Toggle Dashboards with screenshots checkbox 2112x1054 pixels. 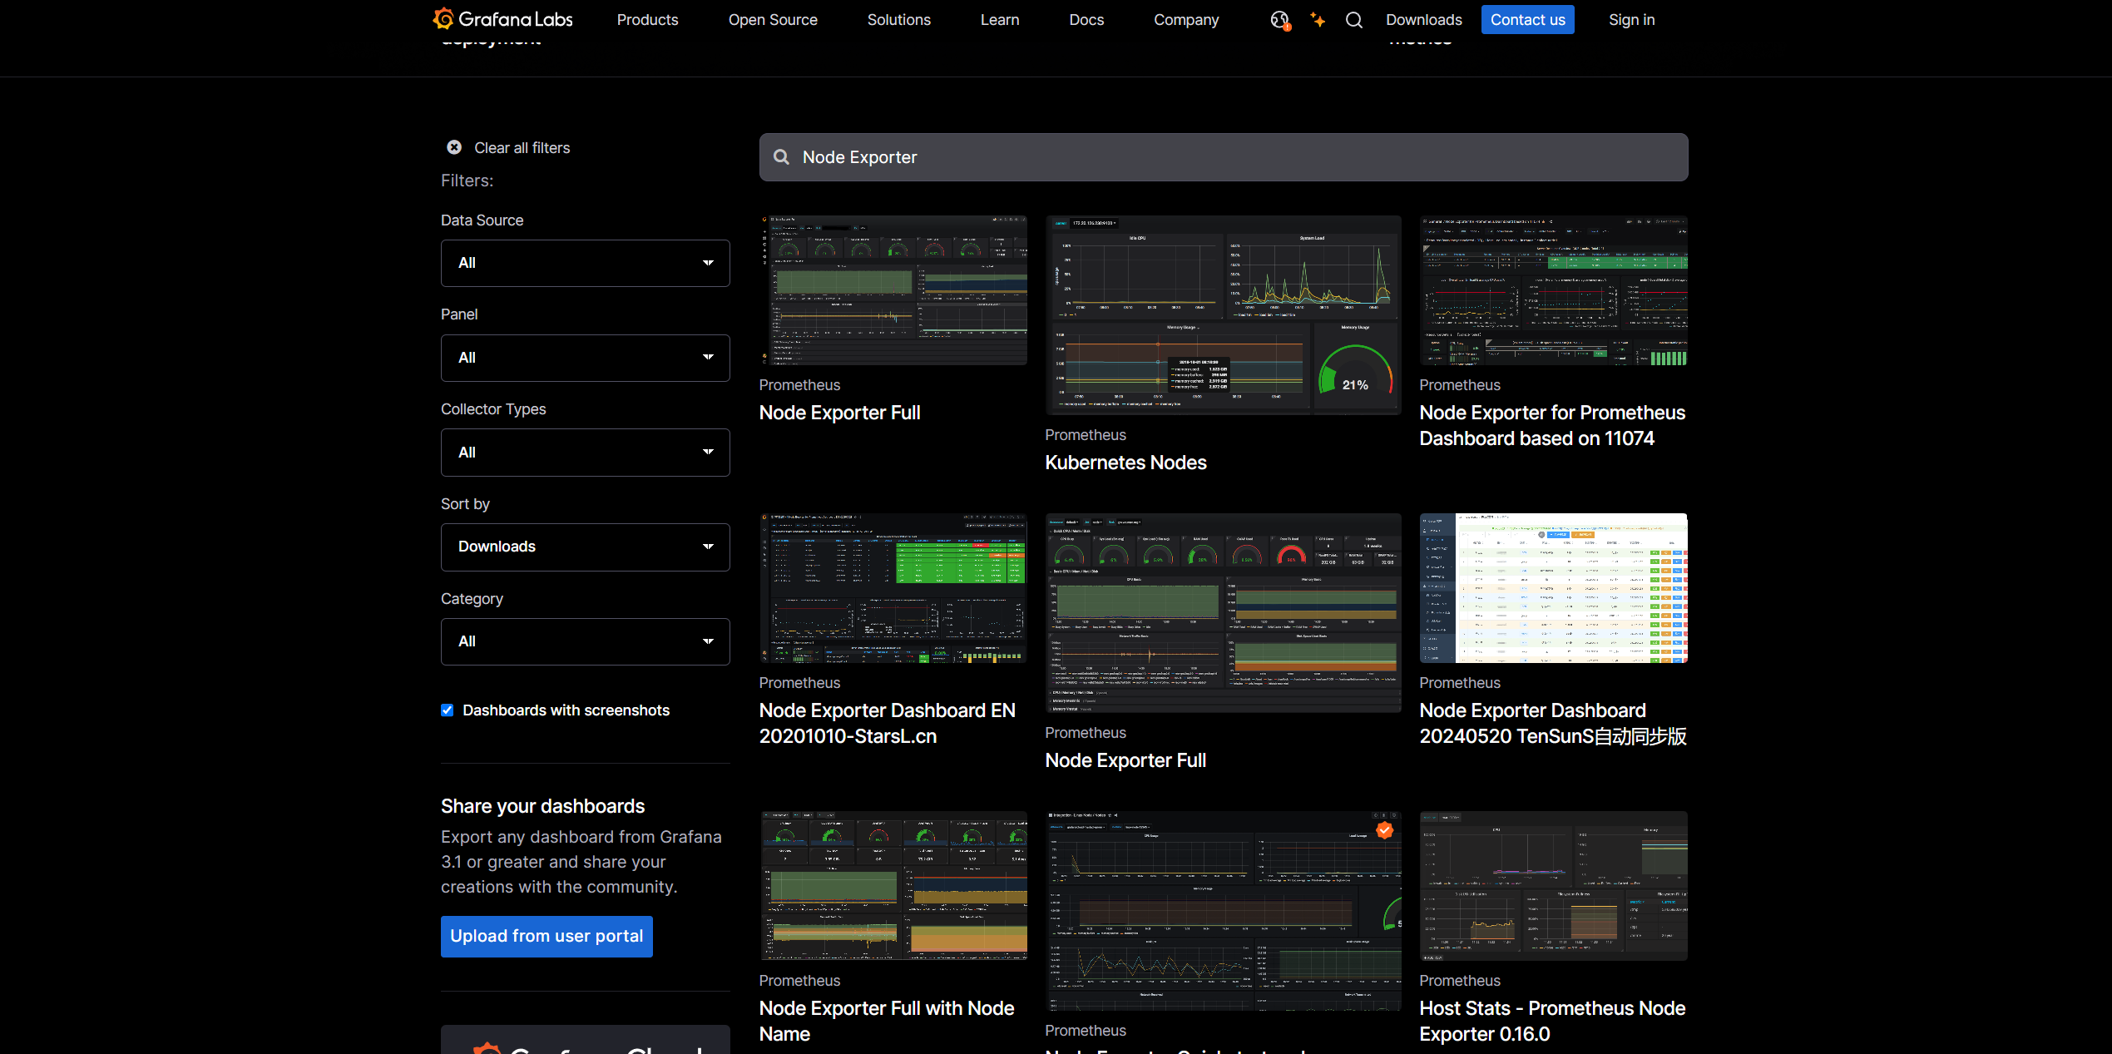click(x=448, y=710)
